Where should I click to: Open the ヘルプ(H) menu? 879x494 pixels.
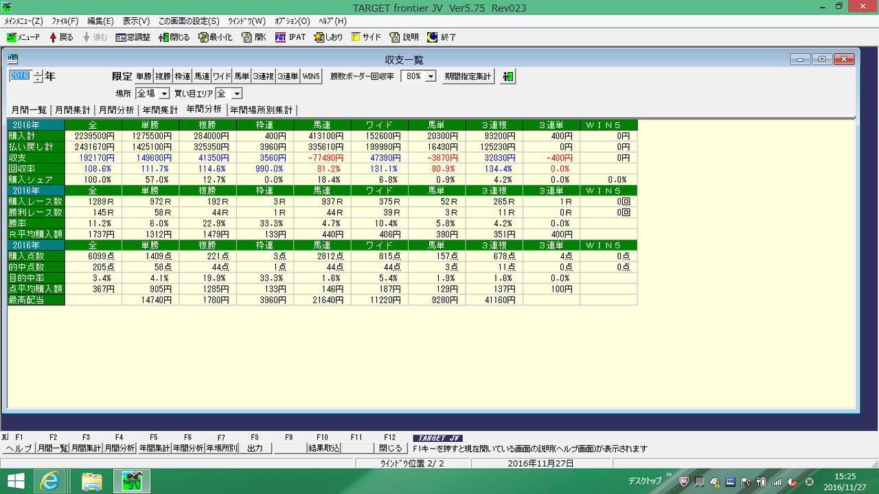pos(332,21)
